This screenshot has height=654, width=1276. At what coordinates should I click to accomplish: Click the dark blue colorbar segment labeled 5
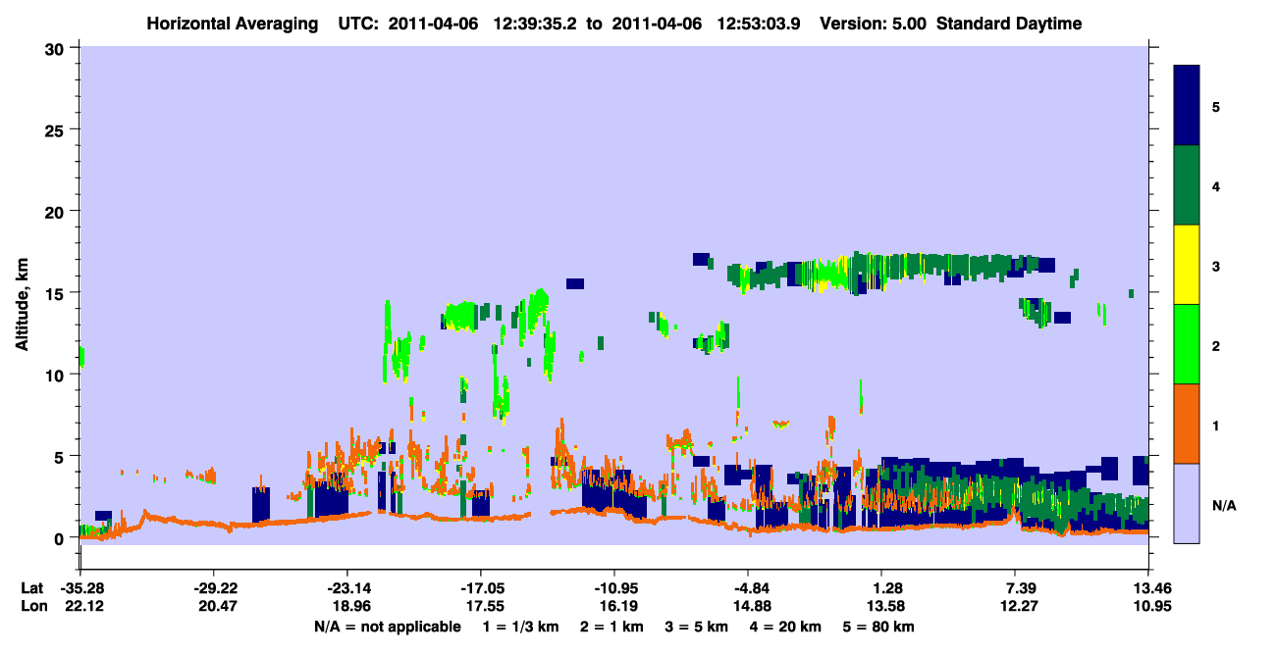pos(1187,106)
